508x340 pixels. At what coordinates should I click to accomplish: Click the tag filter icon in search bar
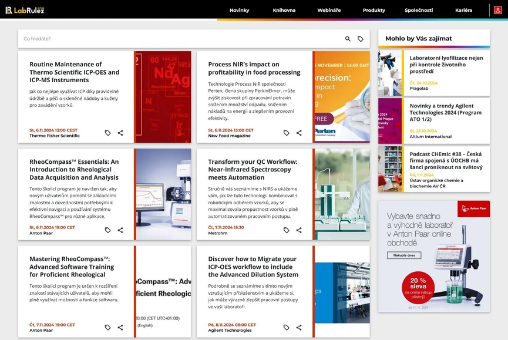click(x=360, y=39)
